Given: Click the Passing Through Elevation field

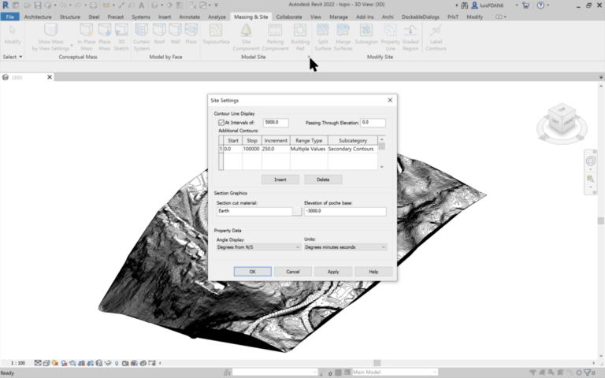Looking at the screenshot, I should coord(373,122).
